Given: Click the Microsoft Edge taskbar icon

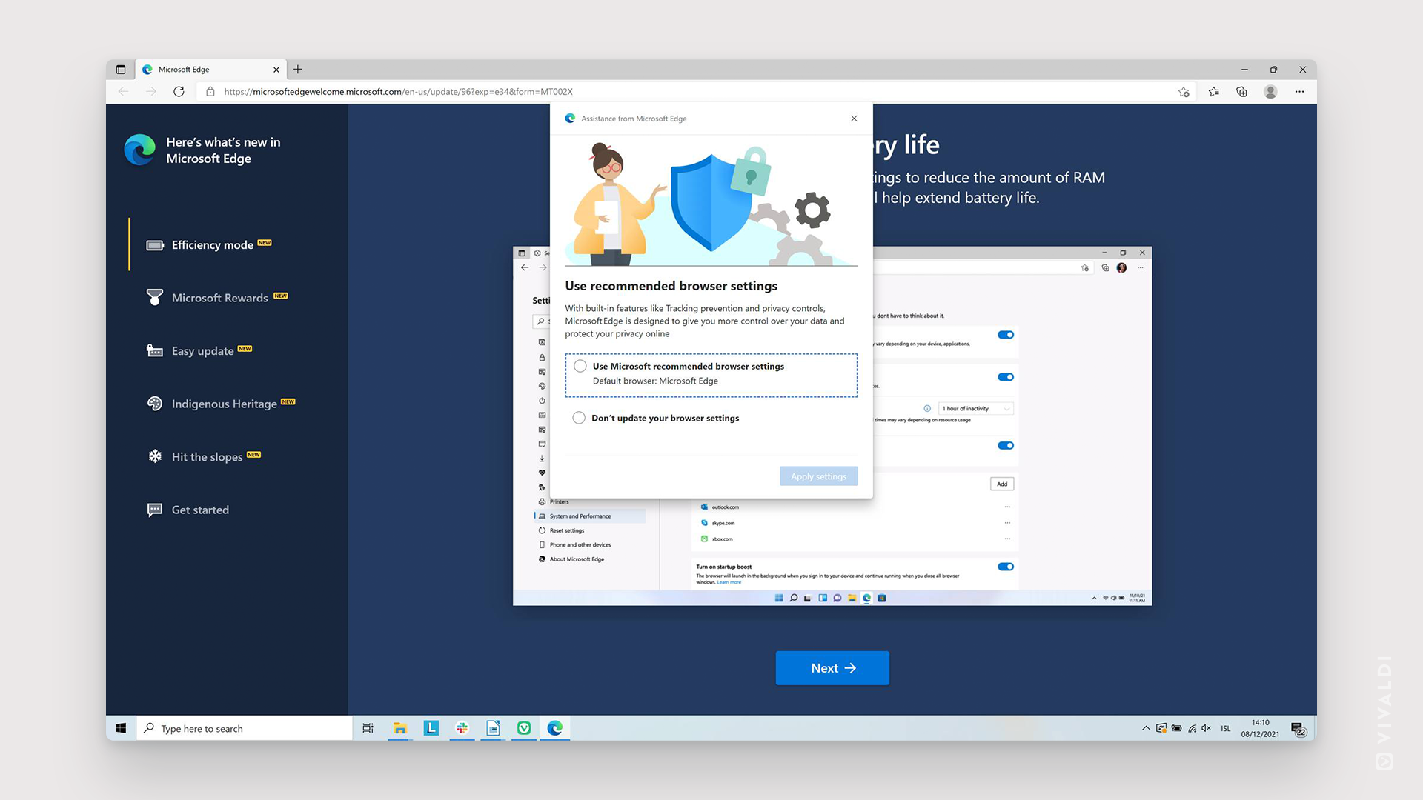Looking at the screenshot, I should pos(554,727).
